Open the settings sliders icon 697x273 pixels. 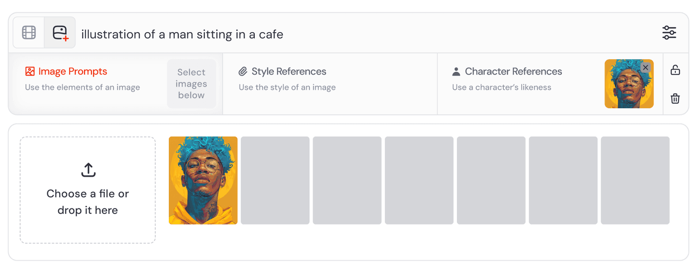[669, 33]
